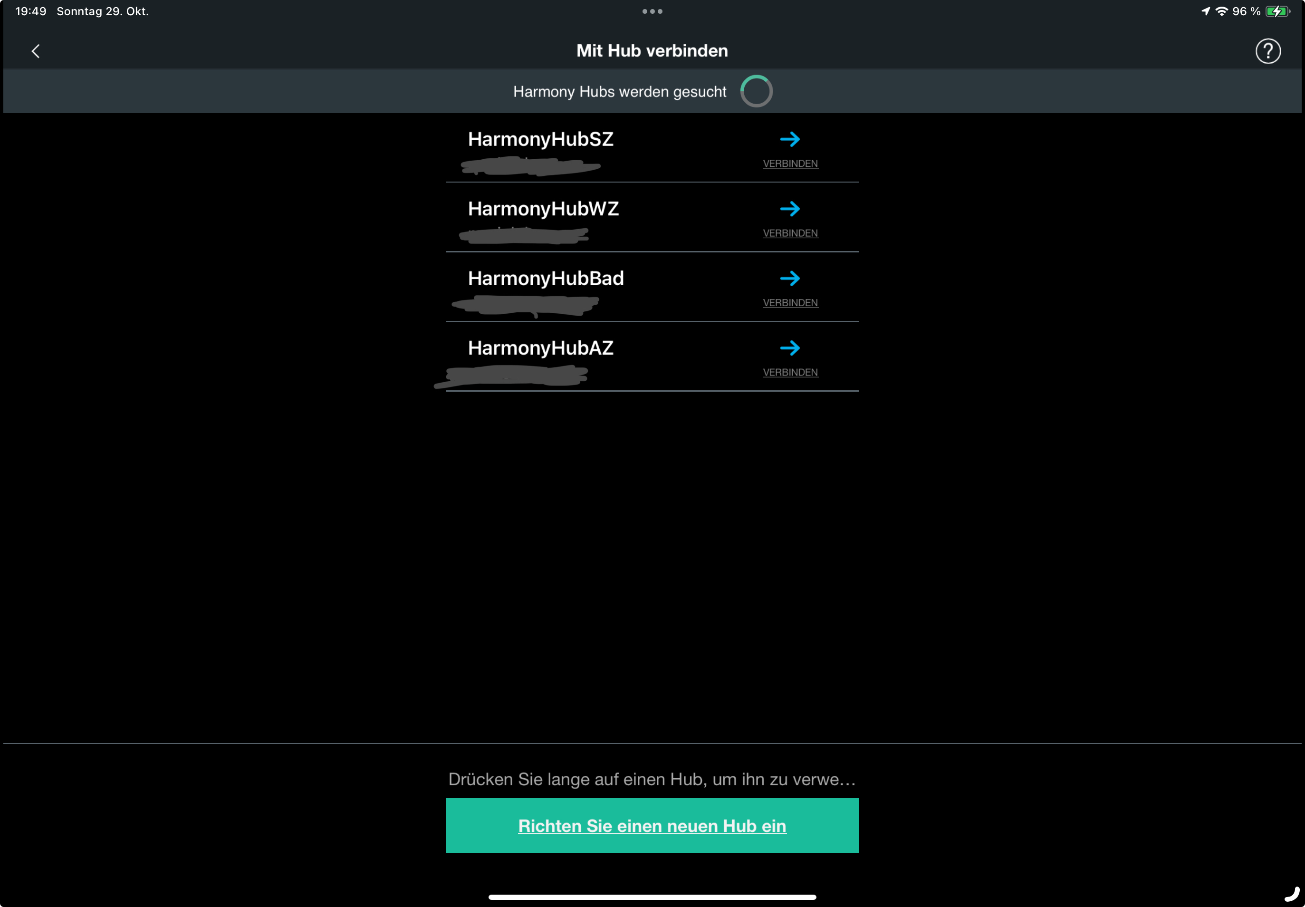Tap the hub search loading spinner
The image size is (1305, 907).
point(756,91)
